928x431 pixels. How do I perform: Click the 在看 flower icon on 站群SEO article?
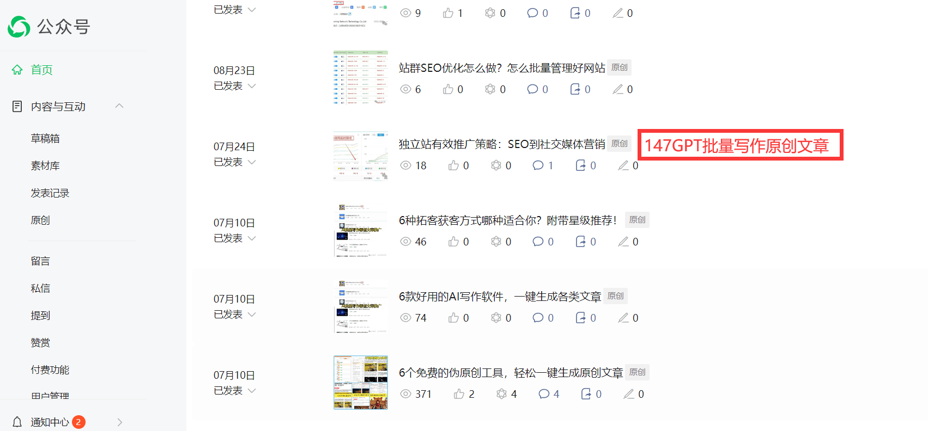[x=490, y=89]
